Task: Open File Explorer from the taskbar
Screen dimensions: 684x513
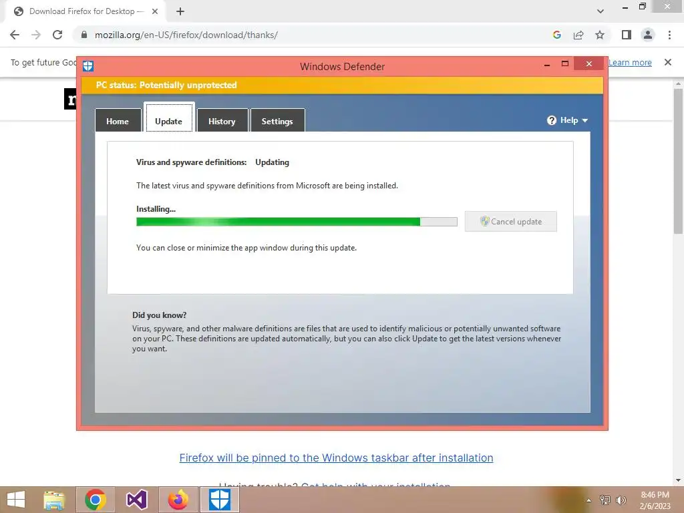Action: click(54, 500)
